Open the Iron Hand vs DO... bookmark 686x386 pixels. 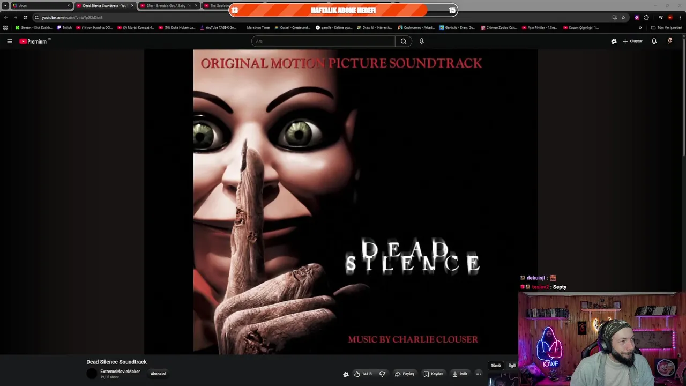tap(94, 27)
